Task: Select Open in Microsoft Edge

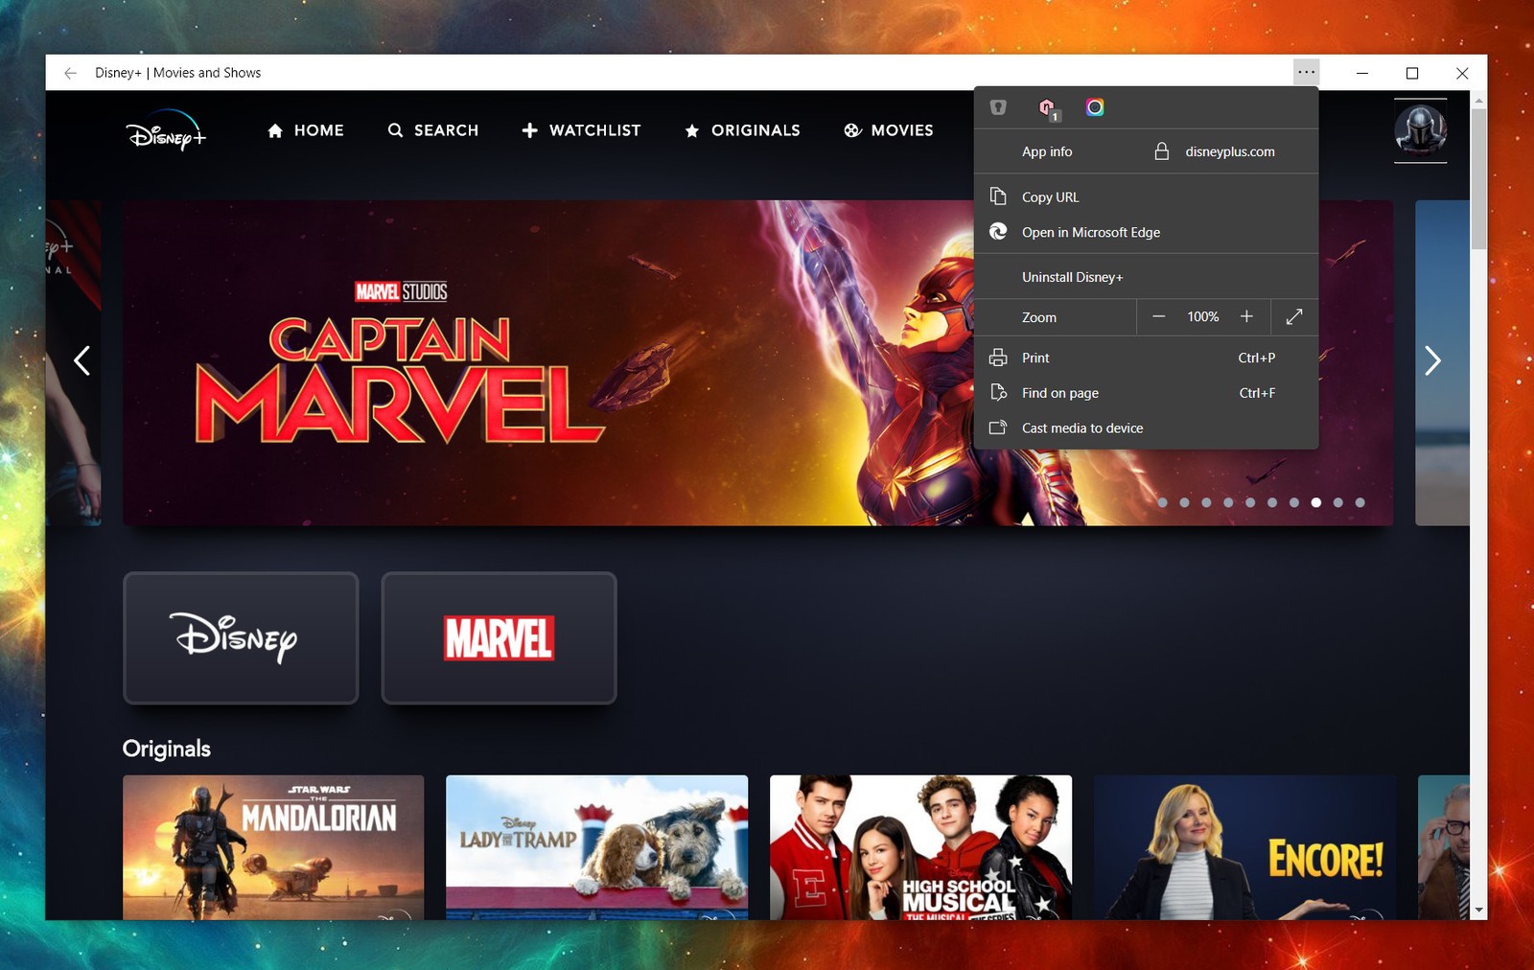Action: (x=1092, y=232)
